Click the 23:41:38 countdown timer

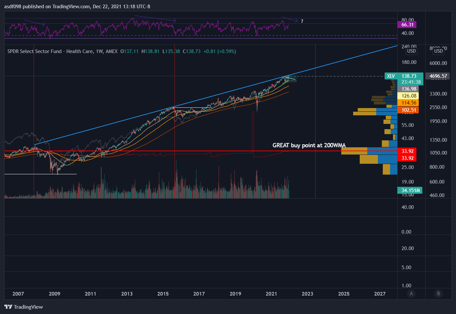(410, 82)
